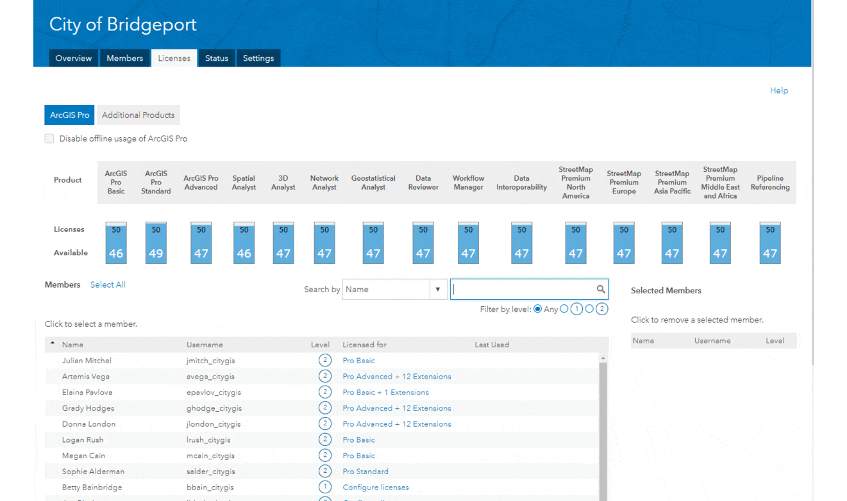Select member Sophie Alderman
This screenshot has width=847, height=501.
tap(93, 472)
